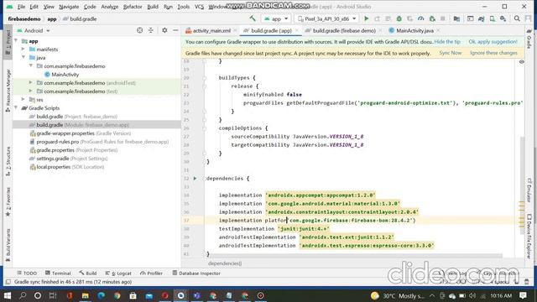537x302 pixels.
Task: Click the Debug app bug icon
Action: 399,18
